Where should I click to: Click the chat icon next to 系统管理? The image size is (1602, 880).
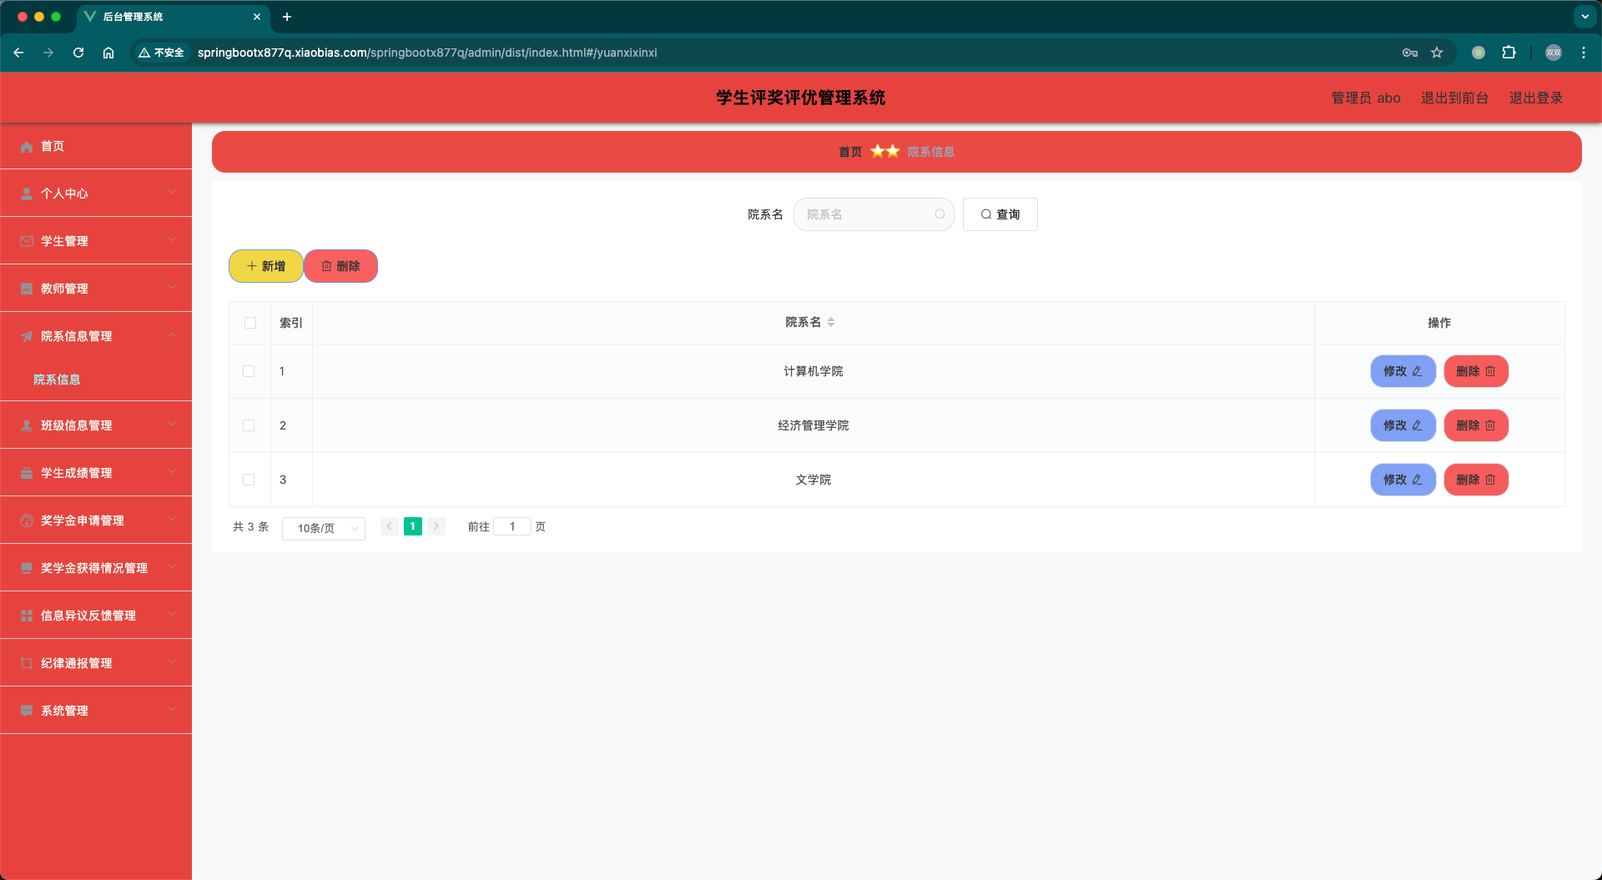27,711
